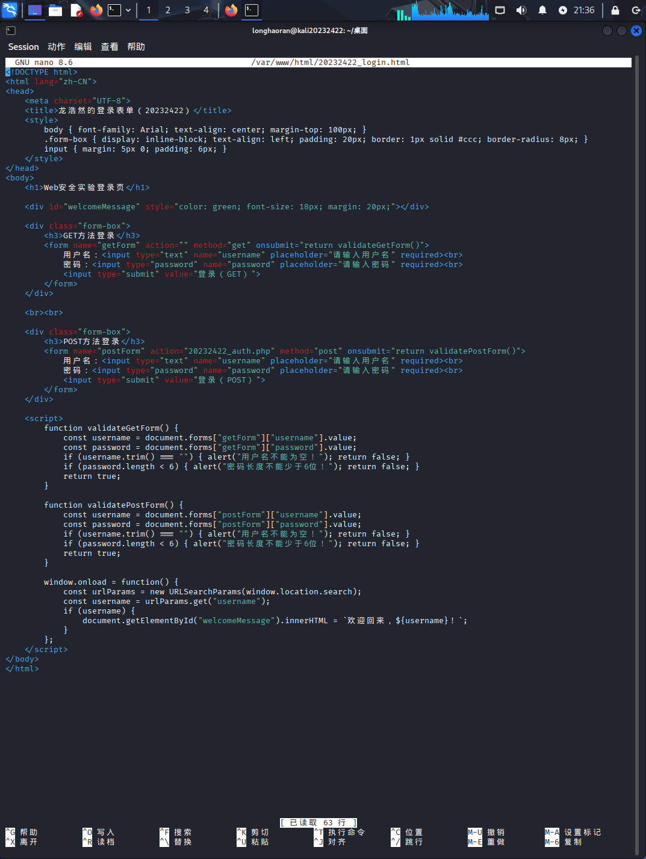This screenshot has height=859, width=646.
Task: Open the network connection icon
Action: point(500,10)
